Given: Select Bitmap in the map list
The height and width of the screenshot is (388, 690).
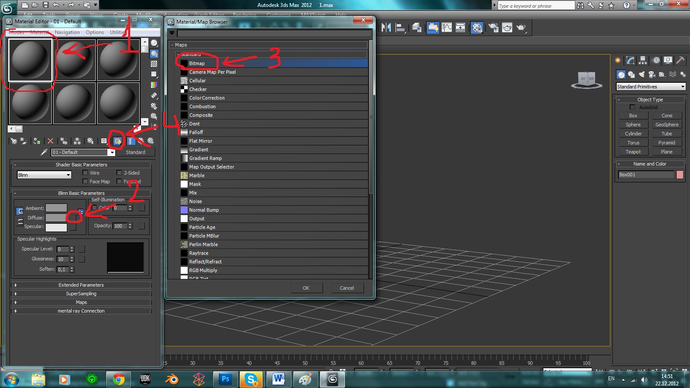Looking at the screenshot, I should tap(274, 63).
